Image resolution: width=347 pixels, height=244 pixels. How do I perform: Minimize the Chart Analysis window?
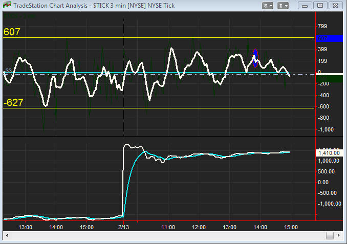click(x=305, y=6)
